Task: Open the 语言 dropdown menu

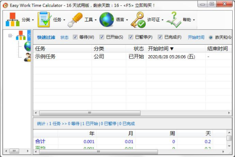Action: pos(127,20)
